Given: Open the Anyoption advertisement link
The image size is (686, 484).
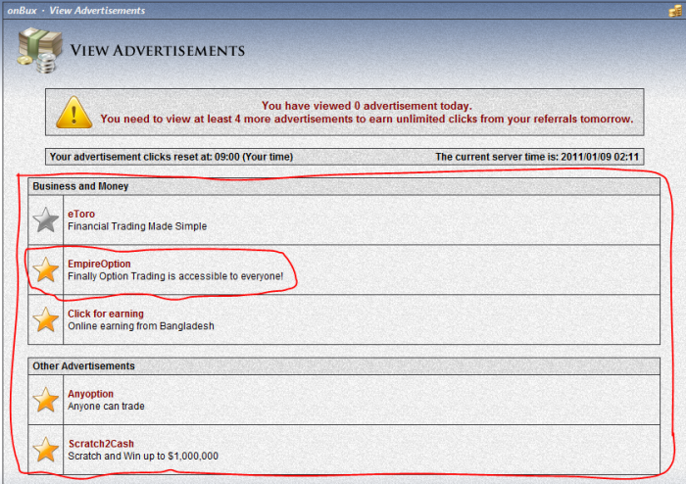Looking at the screenshot, I should (90, 394).
